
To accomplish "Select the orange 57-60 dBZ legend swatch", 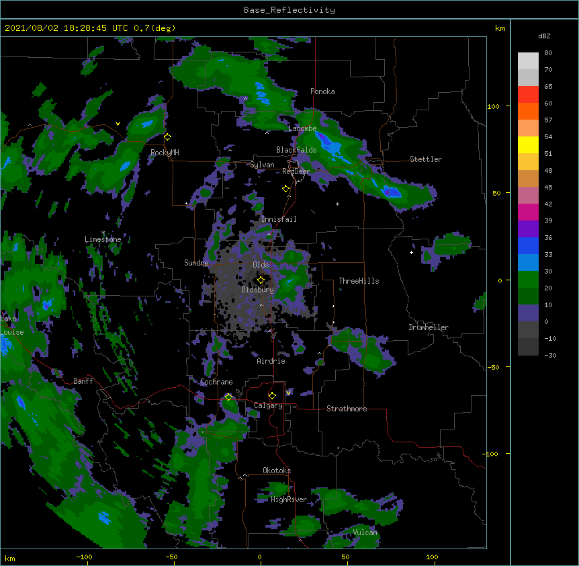I will [x=528, y=112].
